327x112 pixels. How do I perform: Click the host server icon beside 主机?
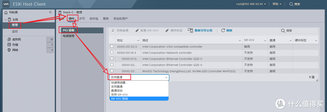tap(9, 20)
